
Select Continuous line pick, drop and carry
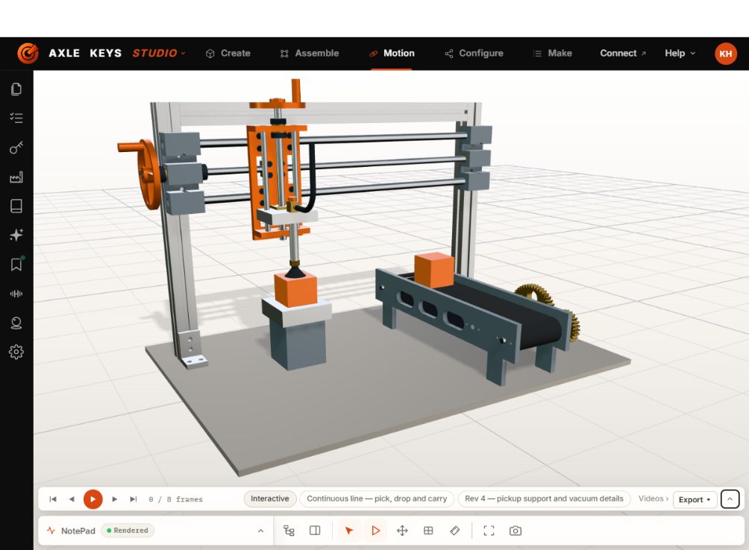tap(377, 499)
